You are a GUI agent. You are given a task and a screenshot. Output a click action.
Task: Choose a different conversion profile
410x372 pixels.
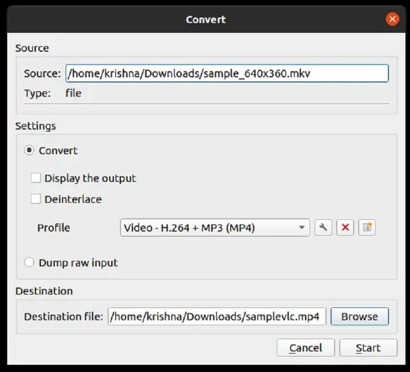click(x=215, y=228)
